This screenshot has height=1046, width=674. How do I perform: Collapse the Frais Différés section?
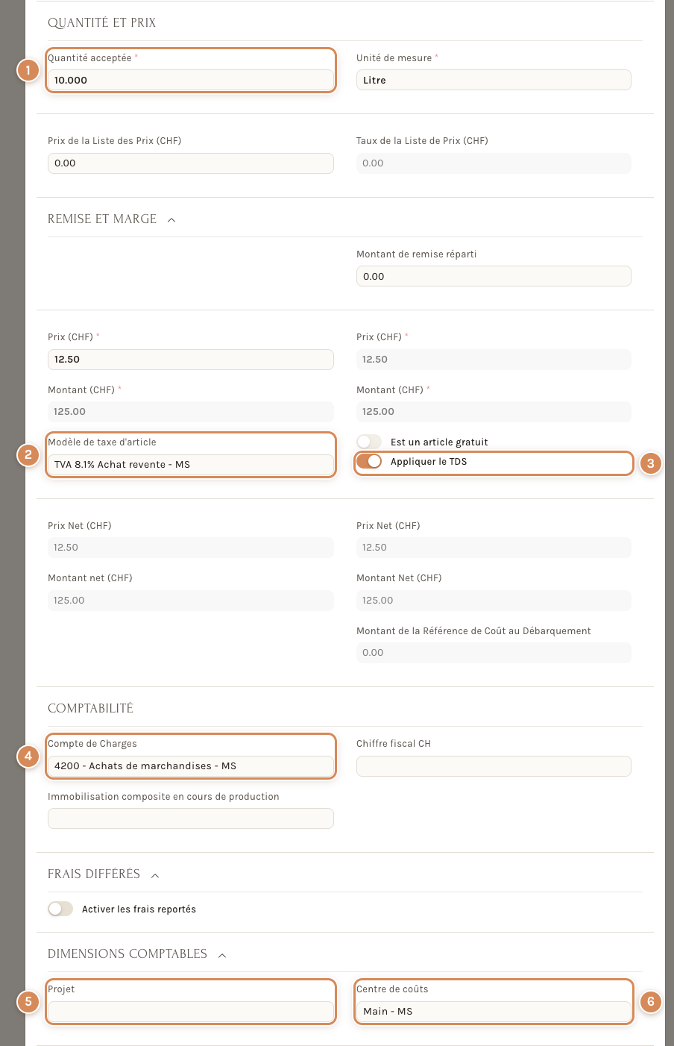tap(155, 874)
